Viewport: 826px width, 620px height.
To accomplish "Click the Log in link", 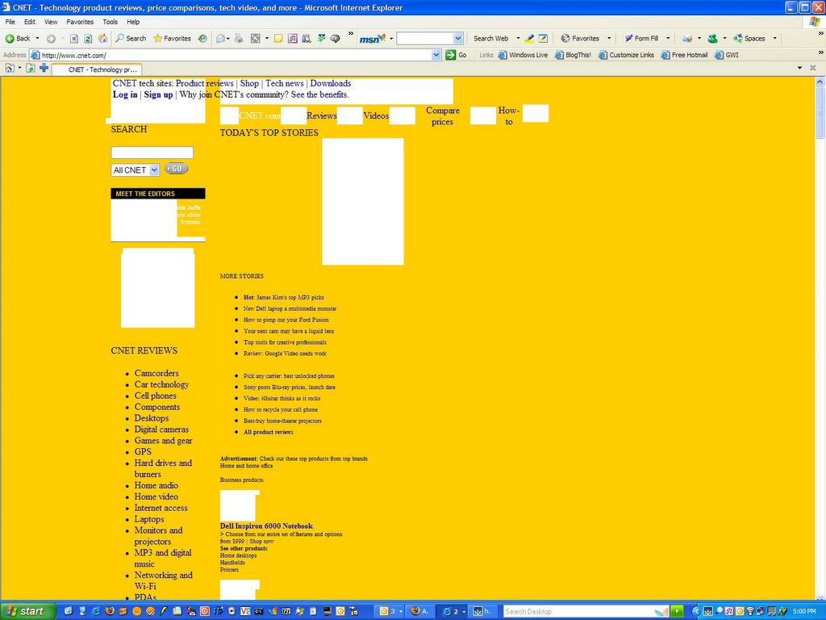I will pos(125,95).
